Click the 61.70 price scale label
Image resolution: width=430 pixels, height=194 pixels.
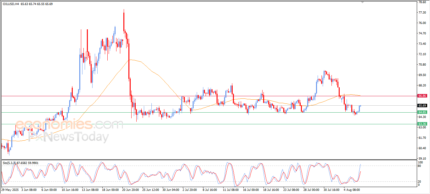(422, 138)
